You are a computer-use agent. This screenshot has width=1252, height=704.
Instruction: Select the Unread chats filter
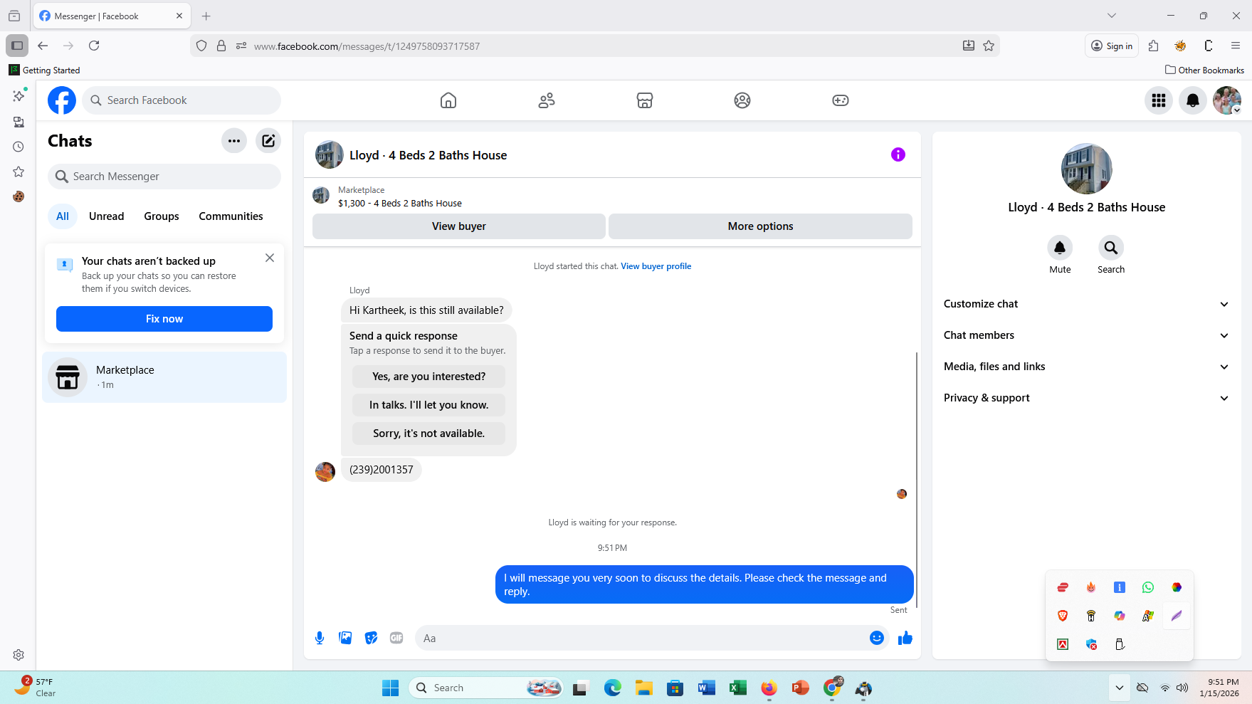pos(107,216)
